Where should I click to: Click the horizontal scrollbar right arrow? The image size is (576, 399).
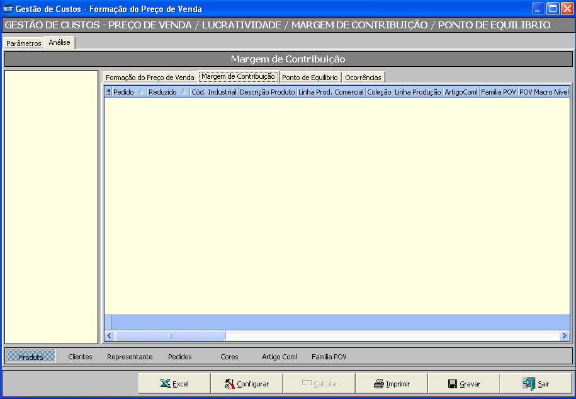pos(565,336)
